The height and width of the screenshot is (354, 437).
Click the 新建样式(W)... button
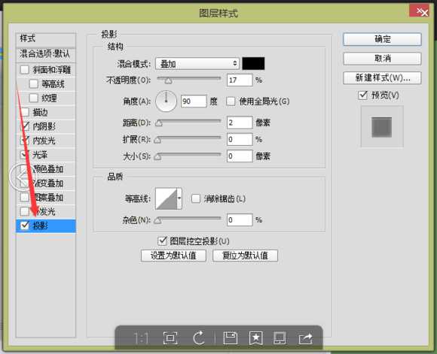pos(382,78)
